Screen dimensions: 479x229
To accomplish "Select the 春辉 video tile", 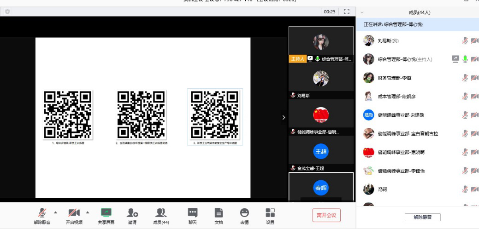I will 321,187.
